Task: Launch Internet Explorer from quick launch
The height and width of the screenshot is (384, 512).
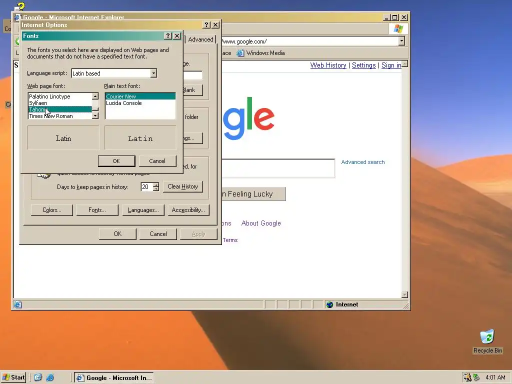Action: pos(50,377)
